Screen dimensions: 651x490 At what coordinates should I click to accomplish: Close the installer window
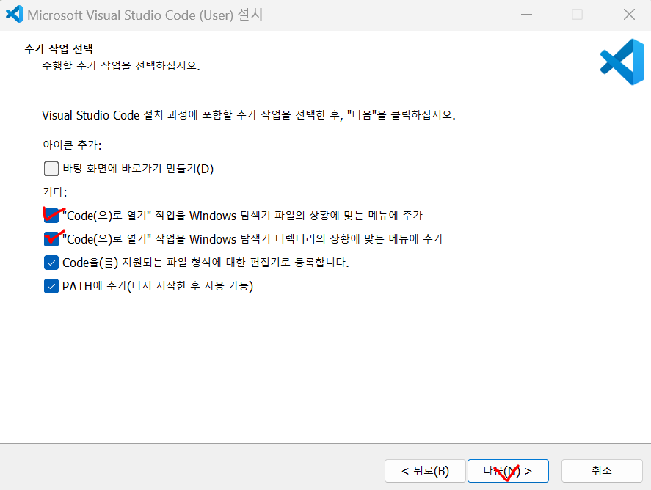click(x=629, y=15)
